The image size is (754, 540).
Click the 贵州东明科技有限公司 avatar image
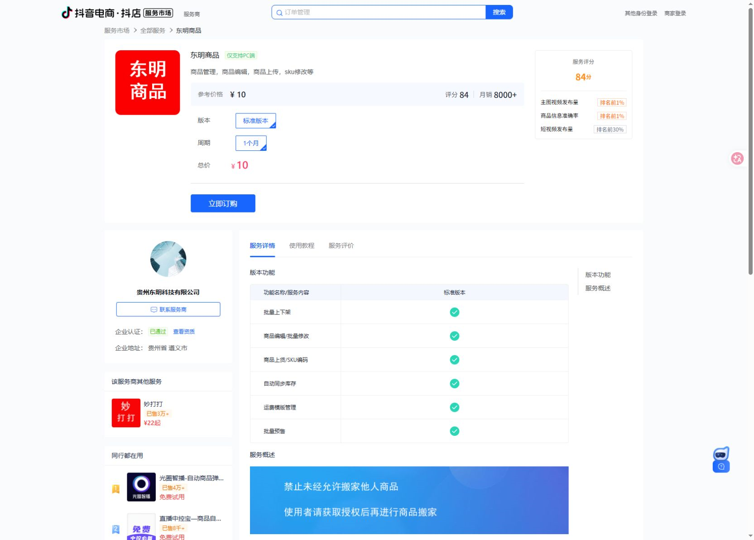point(168,259)
